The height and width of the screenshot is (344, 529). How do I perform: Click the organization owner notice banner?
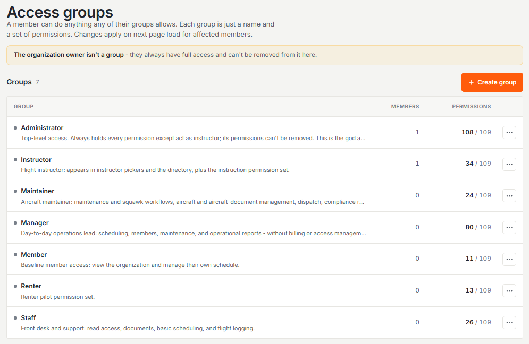coord(265,55)
